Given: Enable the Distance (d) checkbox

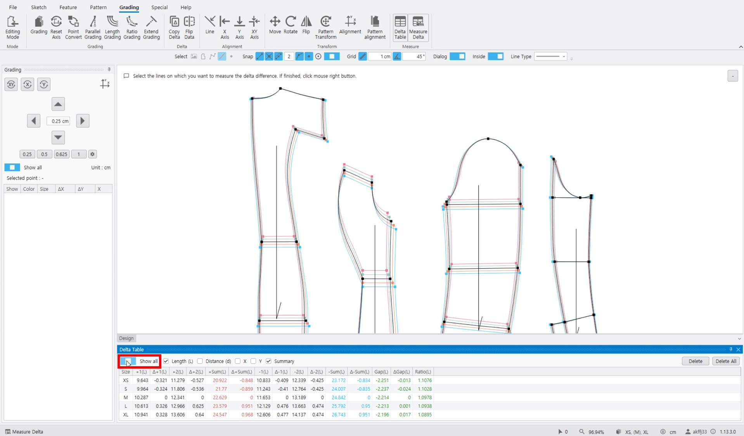Looking at the screenshot, I should click(200, 361).
